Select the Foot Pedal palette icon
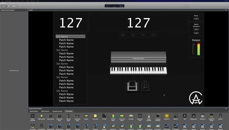Image resolution: width=229 pixels, height=130 pixels. [33, 126]
